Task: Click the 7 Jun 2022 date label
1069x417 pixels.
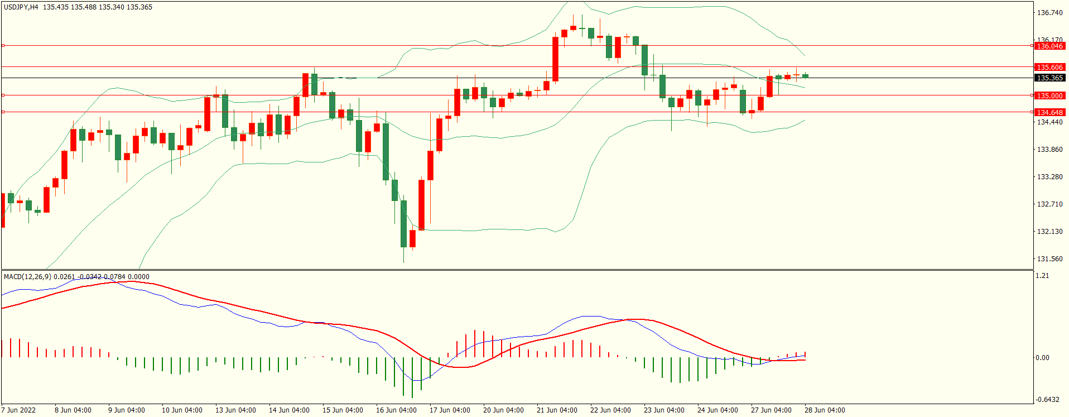Action: coord(18,410)
